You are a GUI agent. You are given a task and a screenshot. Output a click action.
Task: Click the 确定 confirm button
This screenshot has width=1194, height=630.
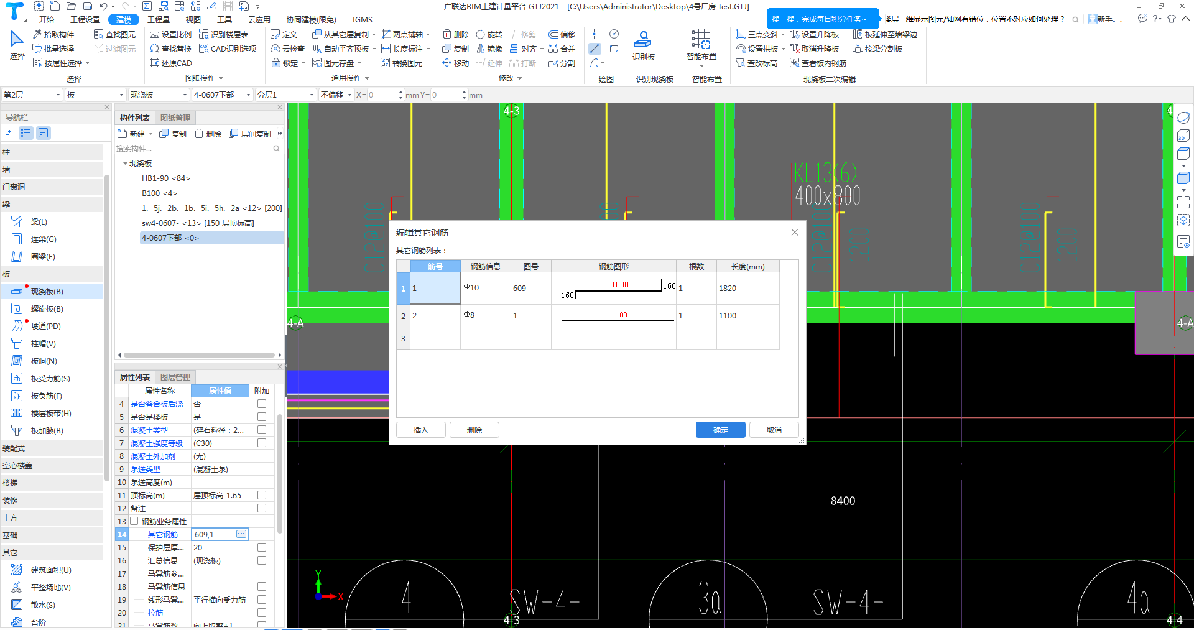pos(720,430)
